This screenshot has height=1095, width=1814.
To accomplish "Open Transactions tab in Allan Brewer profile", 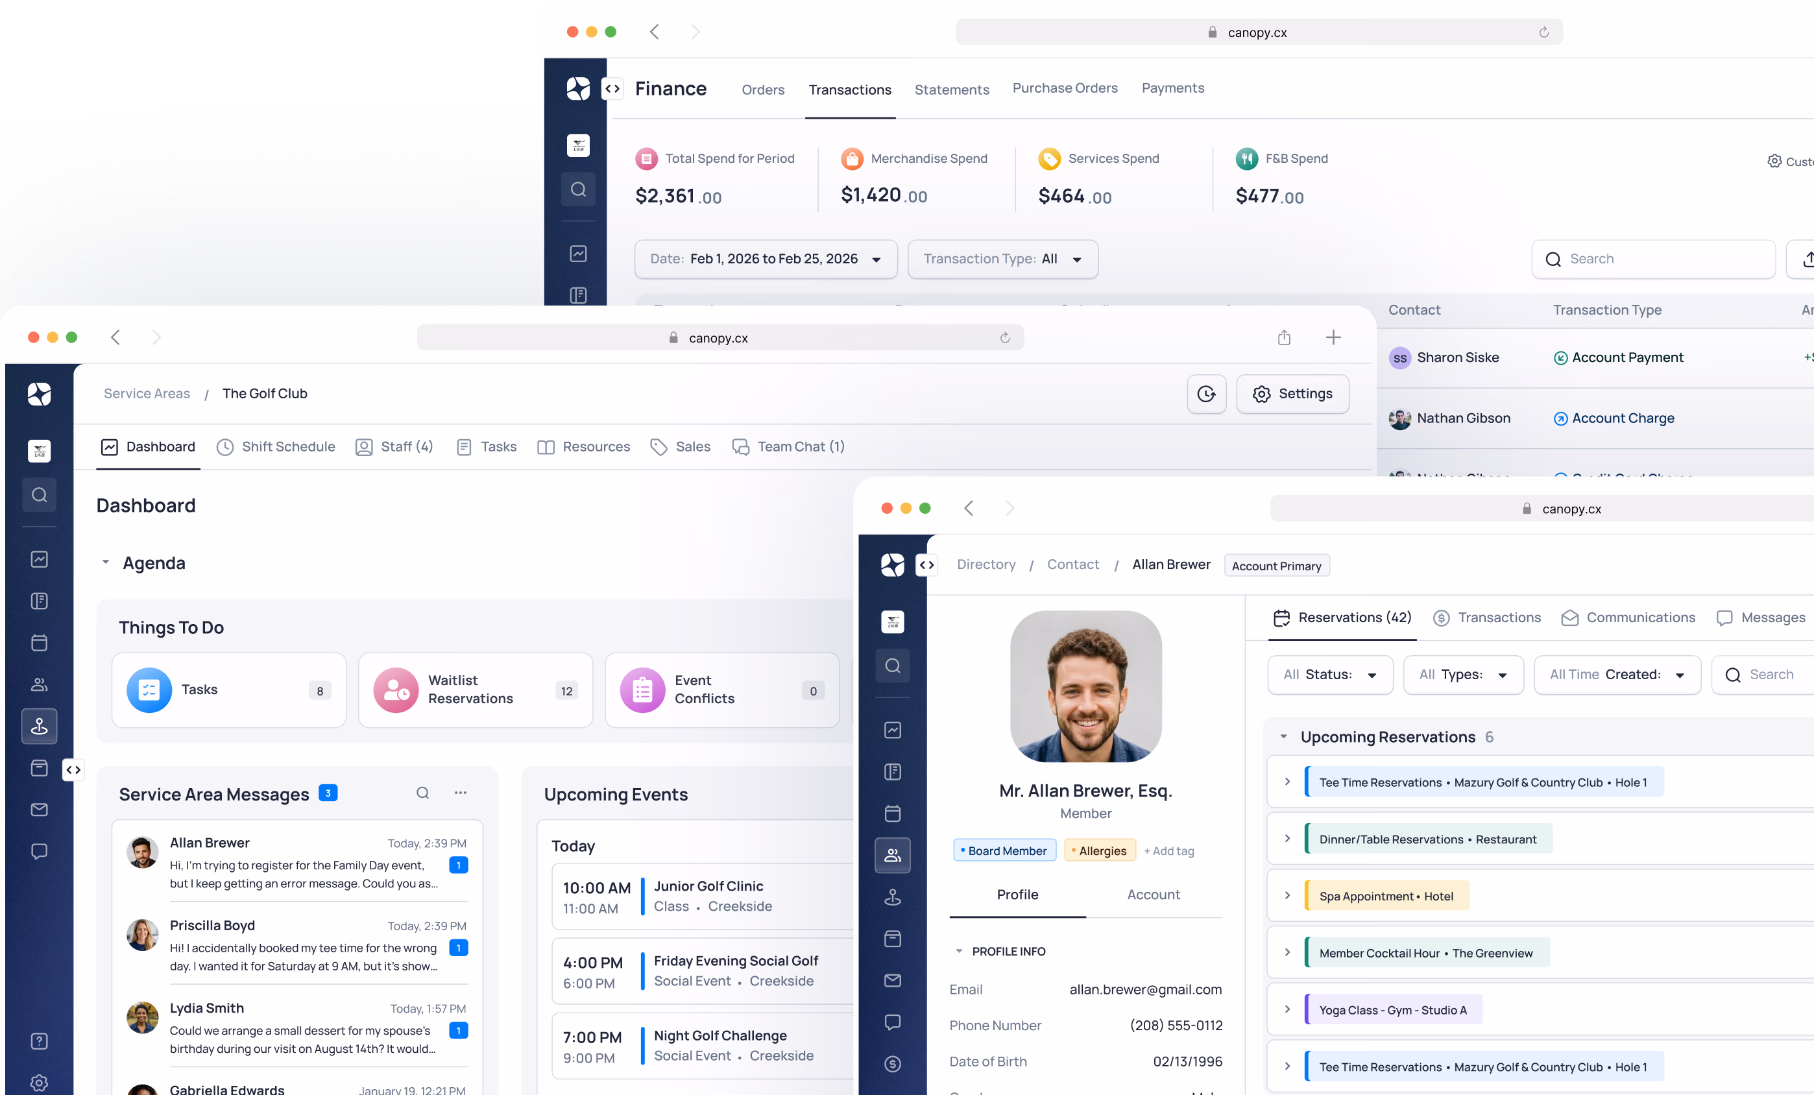I will (x=1486, y=618).
